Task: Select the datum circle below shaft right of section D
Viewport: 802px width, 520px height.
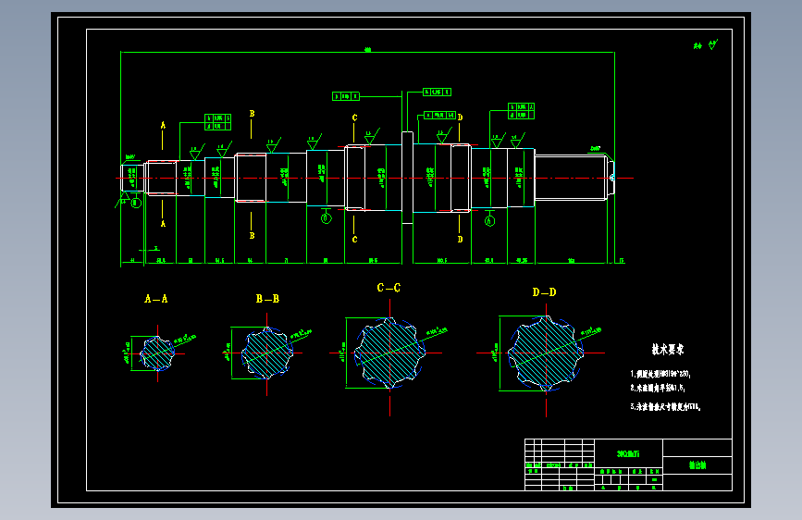Action: [490, 221]
